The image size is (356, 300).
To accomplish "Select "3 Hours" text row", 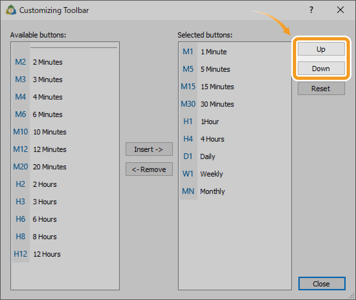I will pos(45,202).
